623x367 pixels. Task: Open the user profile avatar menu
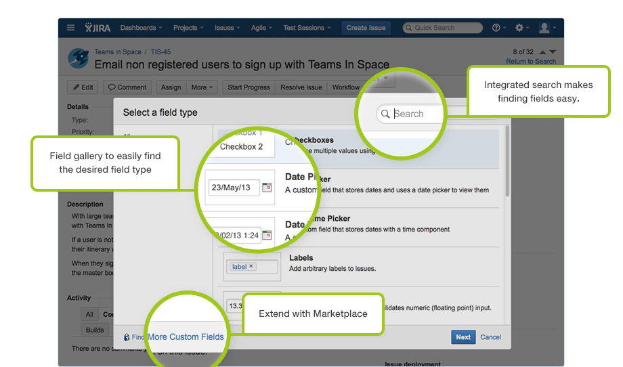click(x=546, y=28)
